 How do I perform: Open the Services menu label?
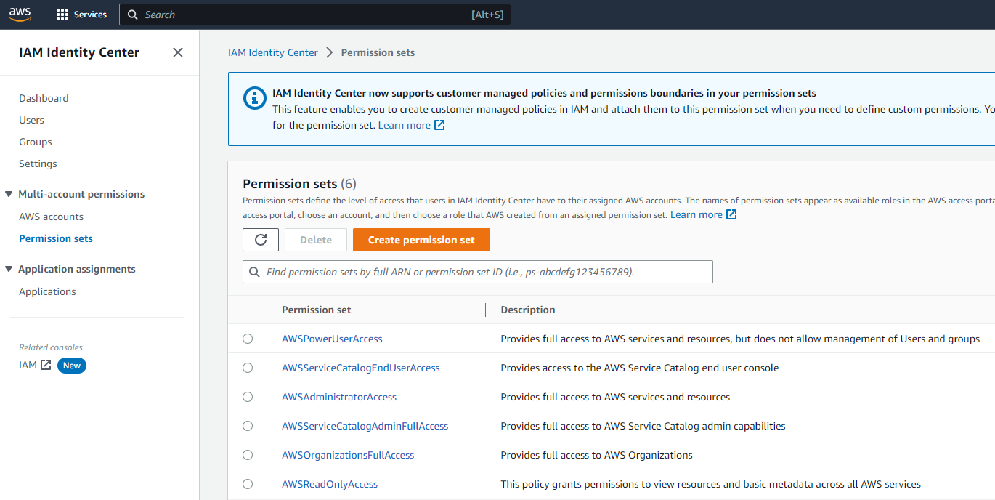90,15
